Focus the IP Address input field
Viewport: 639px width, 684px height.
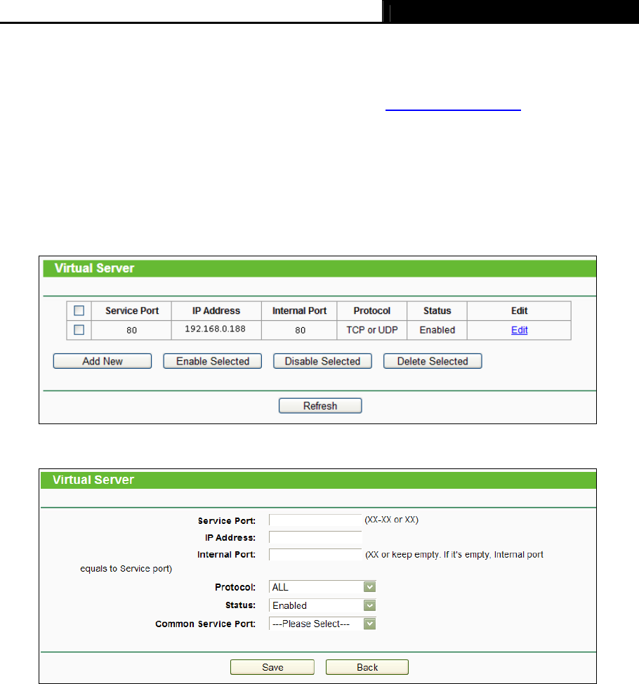[315, 537]
